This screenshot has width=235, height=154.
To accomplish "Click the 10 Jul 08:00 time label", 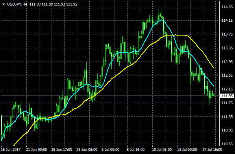I will tap(162, 150).
